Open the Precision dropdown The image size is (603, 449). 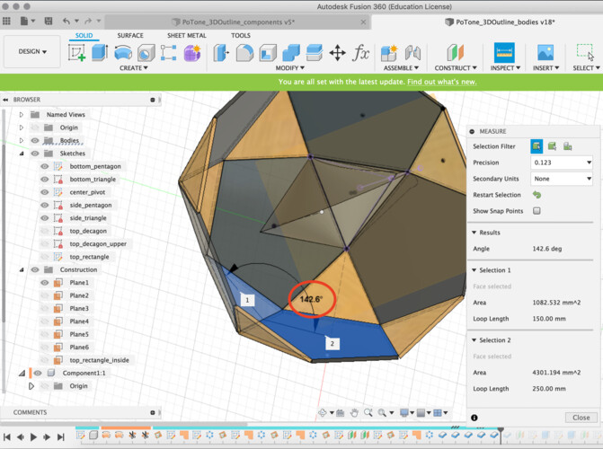pos(561,163)
